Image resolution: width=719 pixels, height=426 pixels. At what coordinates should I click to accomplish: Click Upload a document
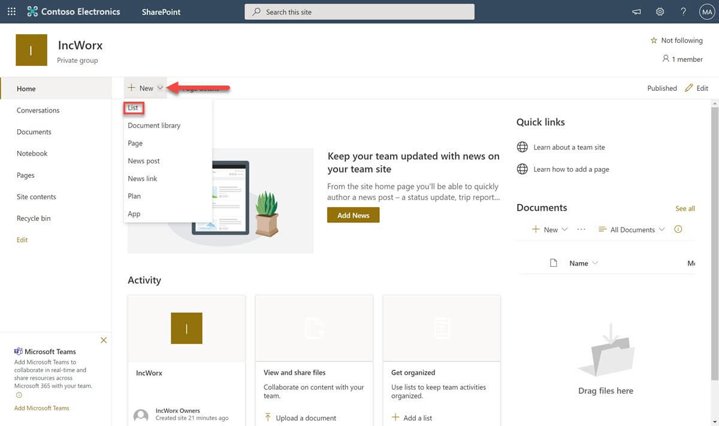[300, 418]
